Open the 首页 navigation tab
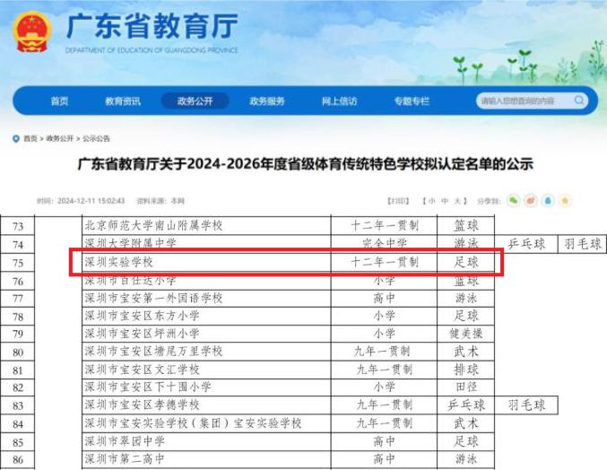This screenshot has width=607, height=470. (x=59, y=101)
